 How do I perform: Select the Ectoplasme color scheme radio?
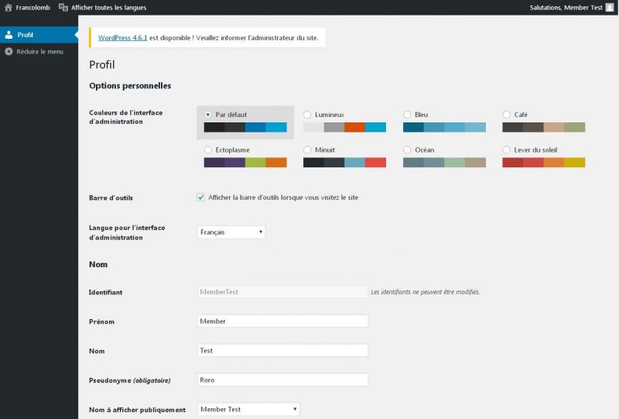click(208, 149)
